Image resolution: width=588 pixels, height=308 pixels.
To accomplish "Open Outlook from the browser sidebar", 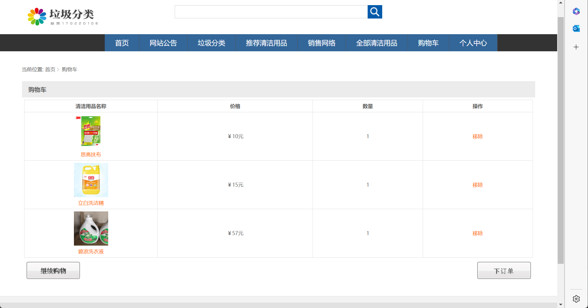I will (x=576, y=28).
